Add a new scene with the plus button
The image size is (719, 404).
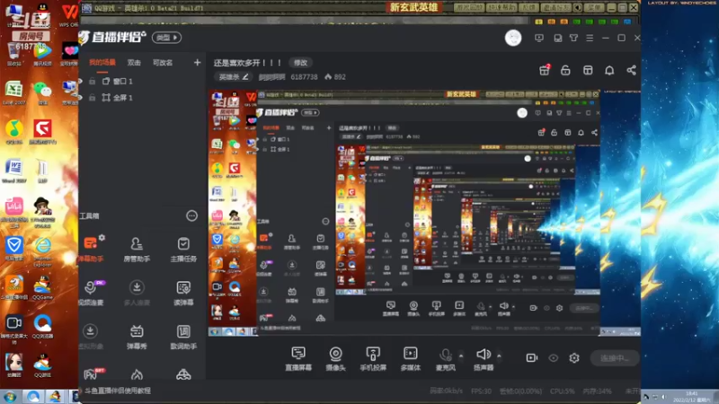(x=197, y=62)
